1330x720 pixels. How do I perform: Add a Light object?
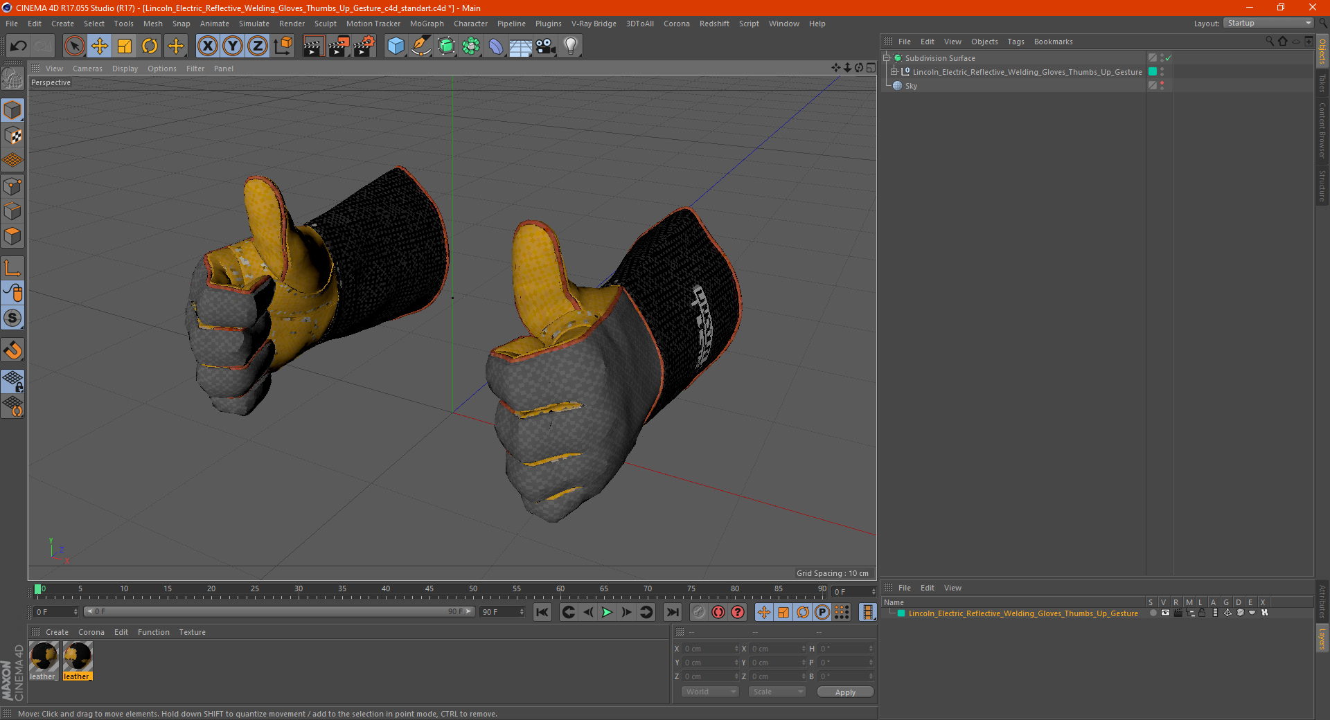[x=571, y=46]
